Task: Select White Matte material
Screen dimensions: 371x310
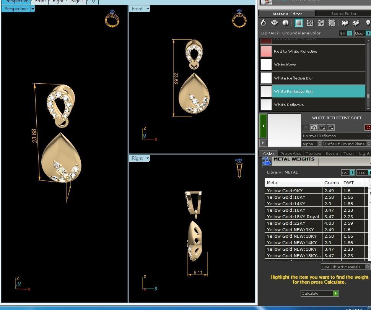Action: point(312,65)
